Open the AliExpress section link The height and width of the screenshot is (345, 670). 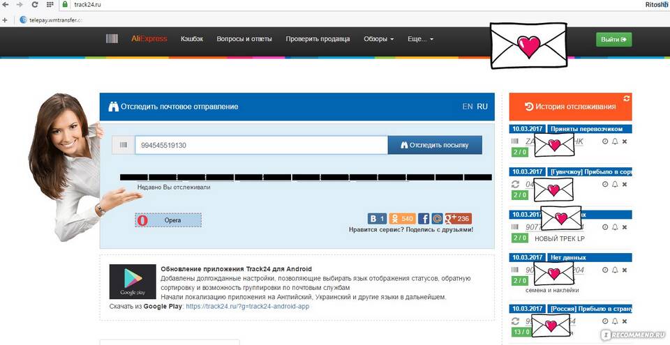point(149,38)
